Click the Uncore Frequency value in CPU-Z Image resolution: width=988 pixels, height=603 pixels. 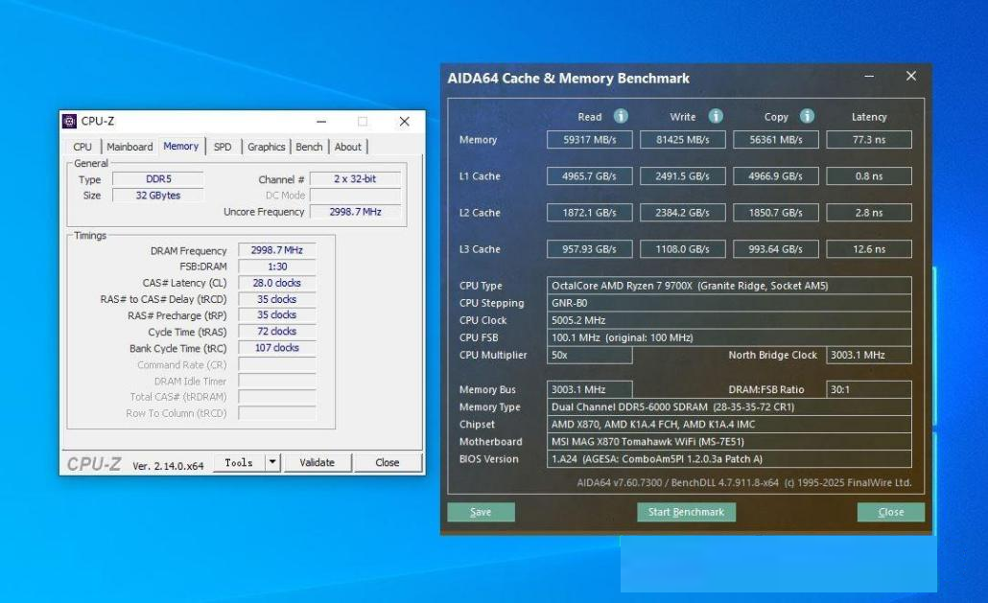[355, 212]
